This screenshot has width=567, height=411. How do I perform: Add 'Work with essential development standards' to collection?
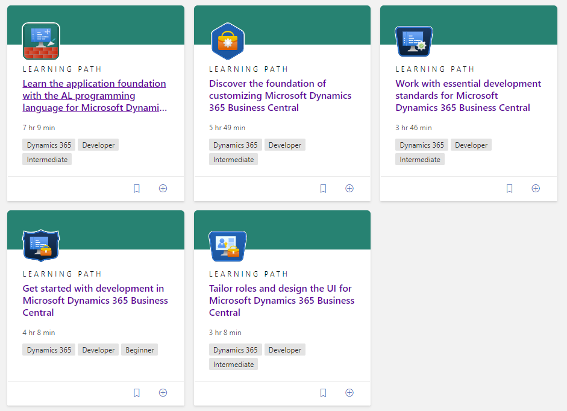(536, 189)
